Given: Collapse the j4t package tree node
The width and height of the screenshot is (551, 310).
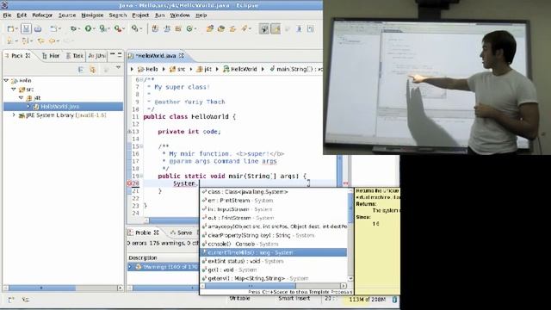Looking at the screenshot, I should 21,97.
